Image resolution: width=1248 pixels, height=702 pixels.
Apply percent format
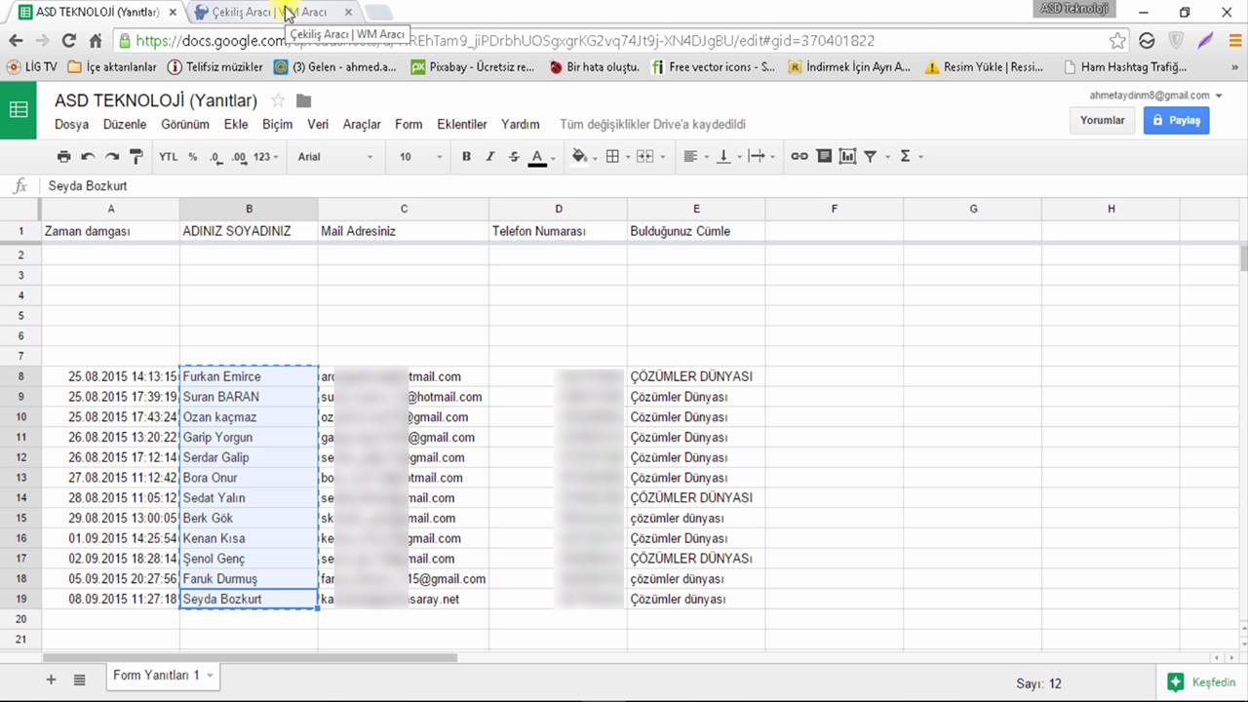tap(192, 156)
